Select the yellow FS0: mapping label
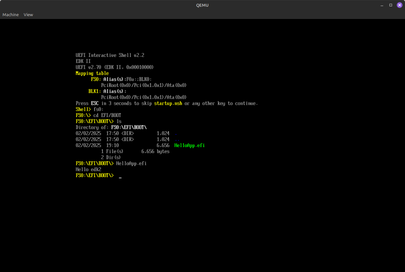The image size is (405, 272). [96, 79]
